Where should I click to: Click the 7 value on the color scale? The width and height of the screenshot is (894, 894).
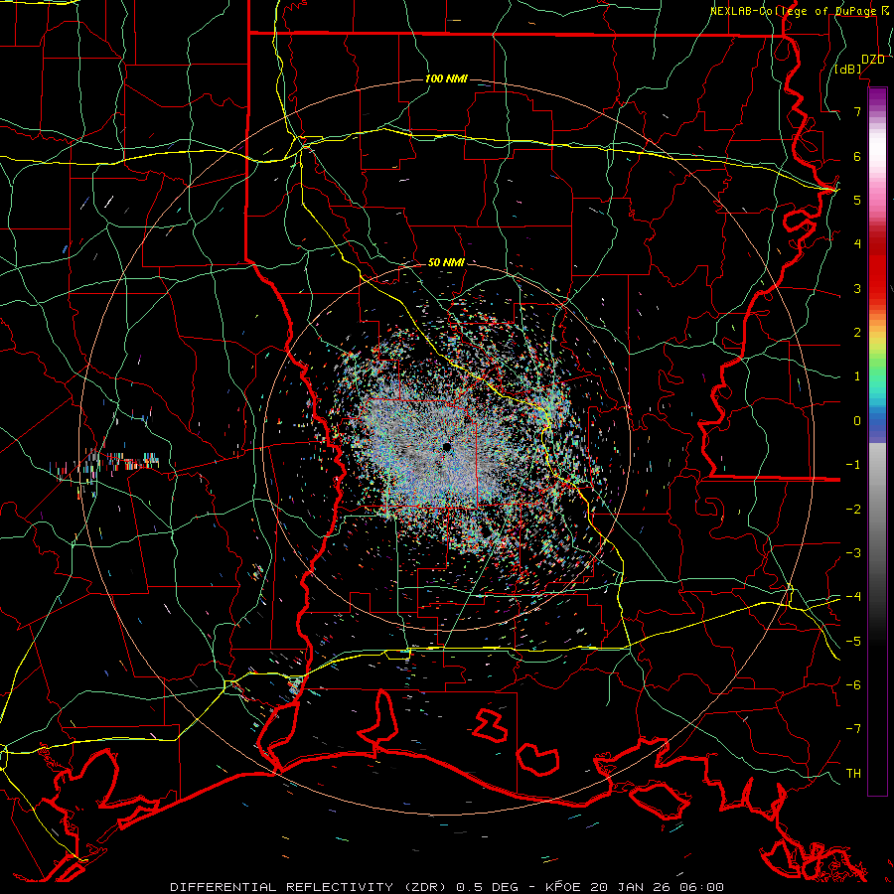click(857, 111)
